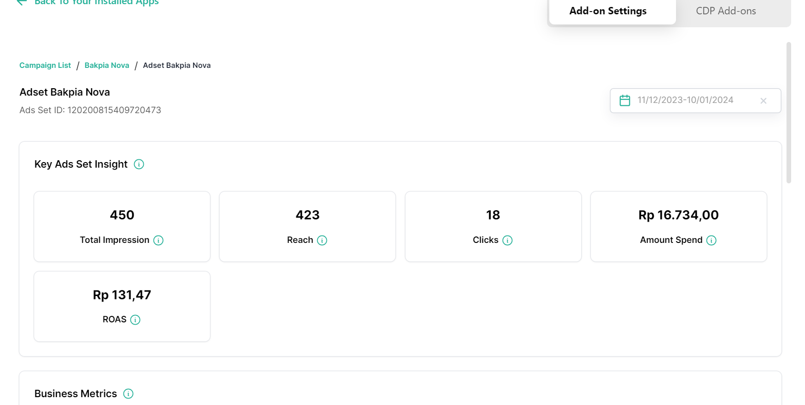Select the Rp 16.734,00 amount
Screen dimensions: 805x405
pos(678,215)
